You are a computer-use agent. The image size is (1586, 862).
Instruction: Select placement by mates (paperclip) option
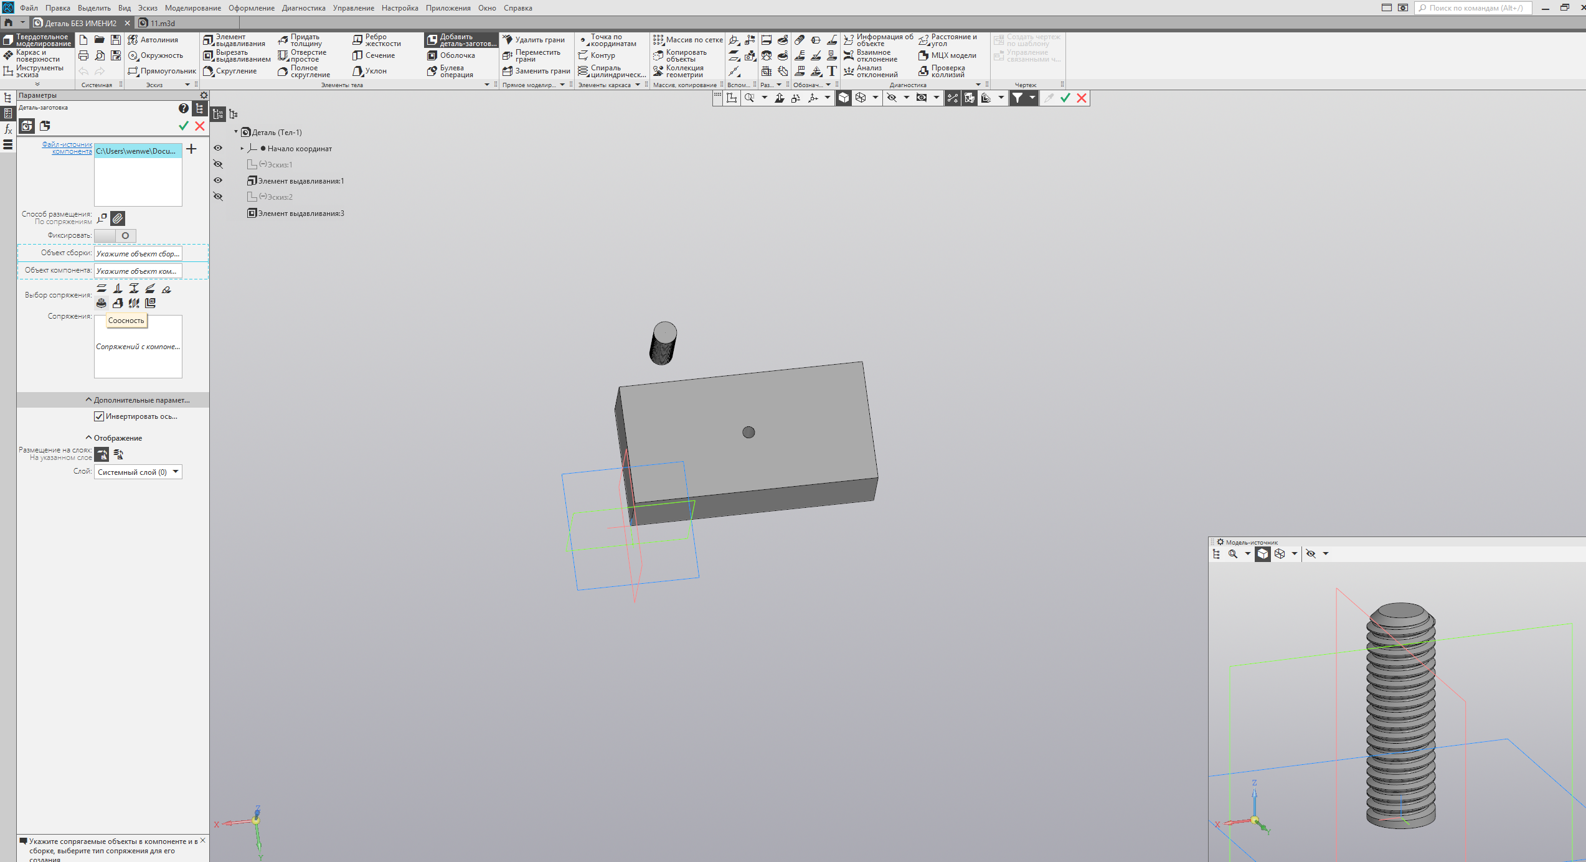[118, 218]
